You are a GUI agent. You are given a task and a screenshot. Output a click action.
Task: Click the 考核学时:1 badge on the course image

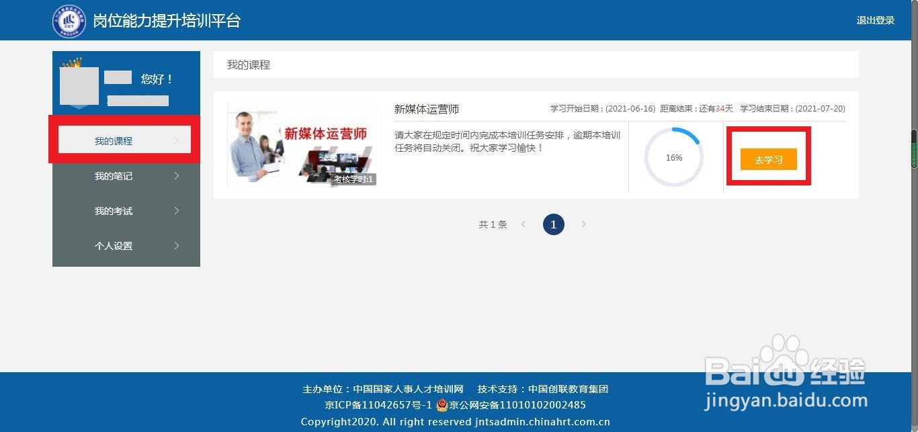point(352,179)
